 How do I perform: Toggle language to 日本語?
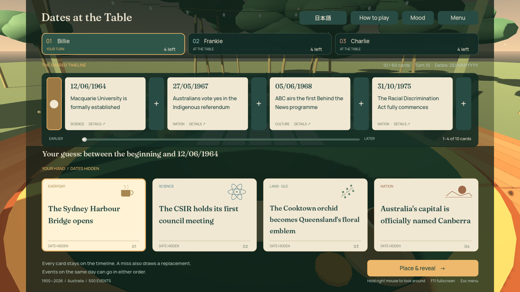pyautogui.click(x=323, y=18)
